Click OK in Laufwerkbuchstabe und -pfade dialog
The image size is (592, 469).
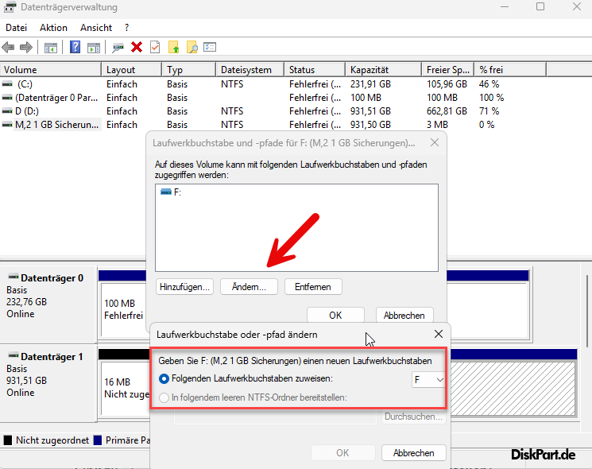click(335, 316)
